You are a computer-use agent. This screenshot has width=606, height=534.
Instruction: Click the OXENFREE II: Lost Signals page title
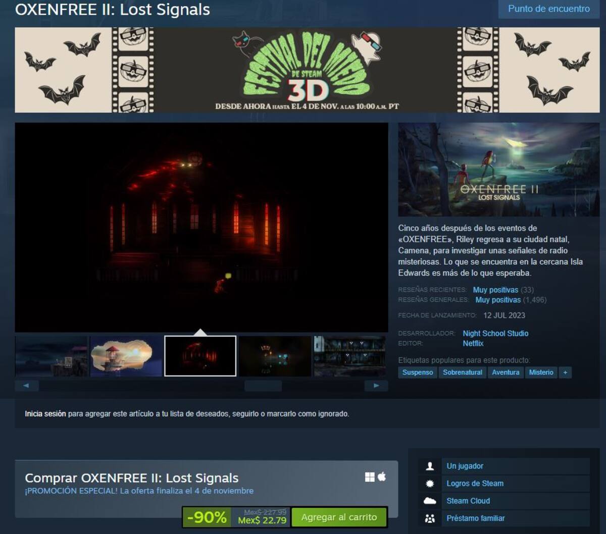pos(113,10)
